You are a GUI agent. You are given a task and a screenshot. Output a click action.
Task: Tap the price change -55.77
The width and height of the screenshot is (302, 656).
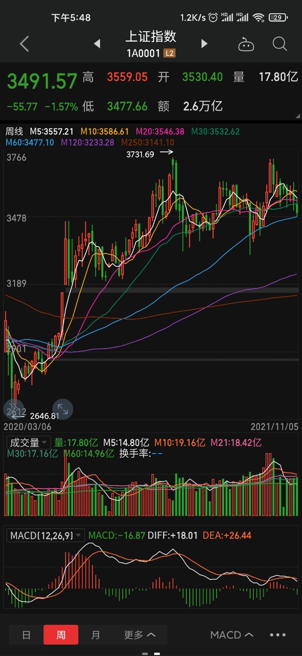click(22, 107)
